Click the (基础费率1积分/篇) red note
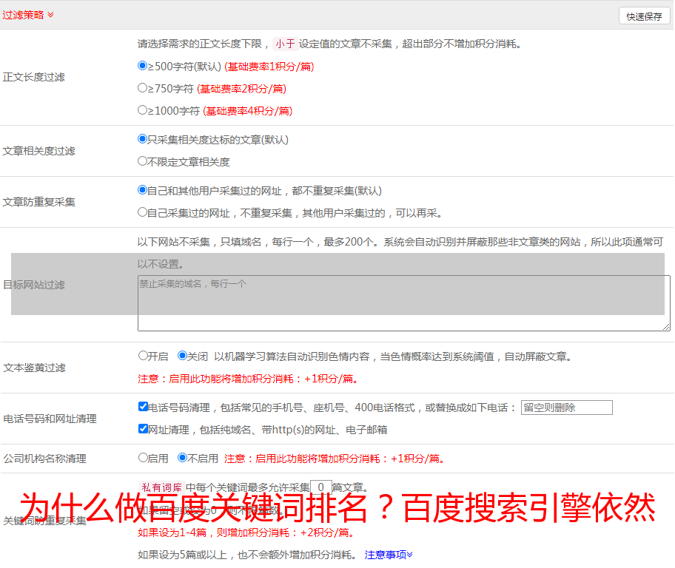675x568 pixels. click(269, 67)
